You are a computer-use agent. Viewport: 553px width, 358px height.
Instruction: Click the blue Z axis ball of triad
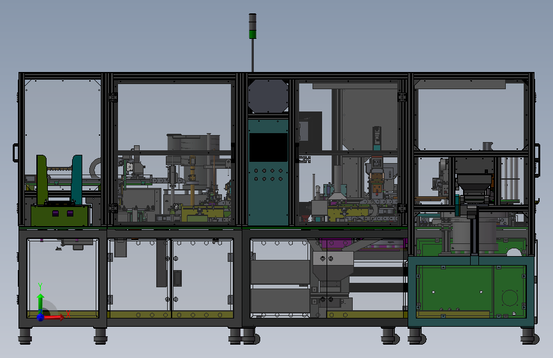pos(40,317)
